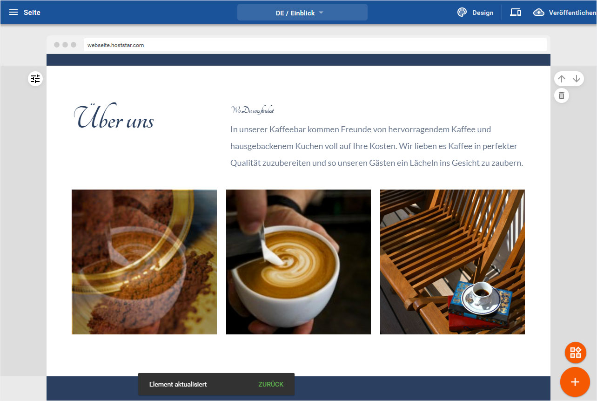Open the hamburger menu icon beside Seite

[x=13, y=13]
